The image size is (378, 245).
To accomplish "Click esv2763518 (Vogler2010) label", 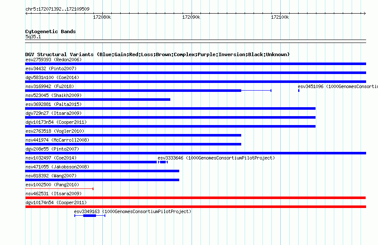I will [55, 131].
